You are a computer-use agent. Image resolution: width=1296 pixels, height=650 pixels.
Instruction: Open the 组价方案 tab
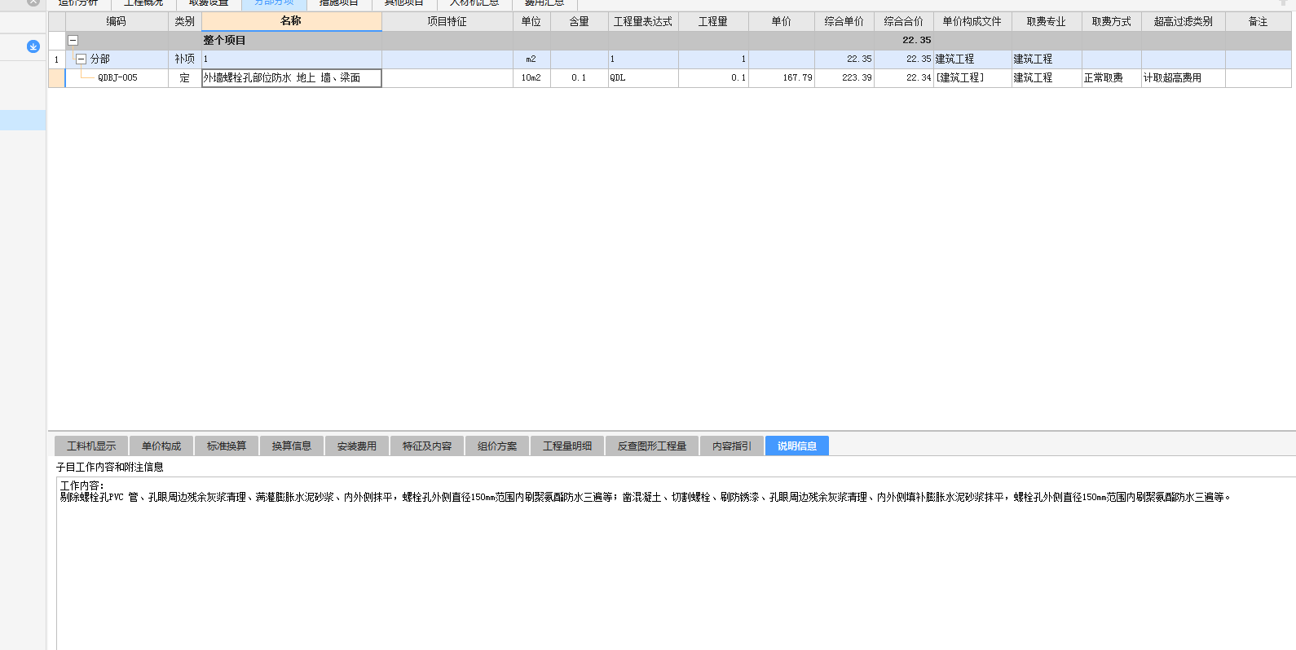(497, 446)
